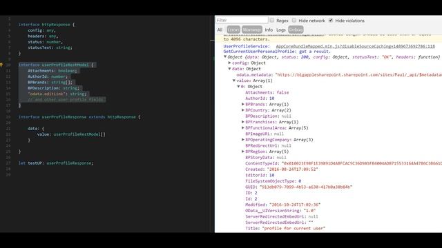
Task: Click the odata.metadata URL string
Action: tap(358, 75)
